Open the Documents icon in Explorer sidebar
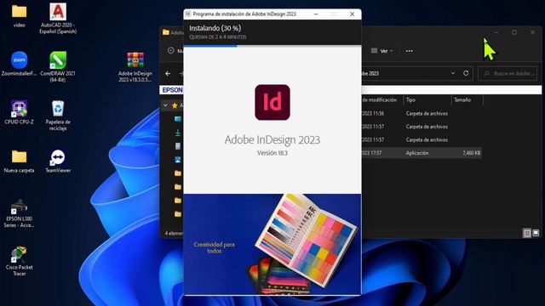 [x=178, y=146]
